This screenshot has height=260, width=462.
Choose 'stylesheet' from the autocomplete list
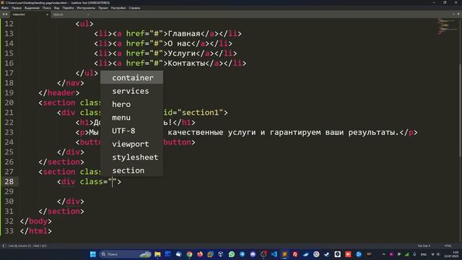131,157
